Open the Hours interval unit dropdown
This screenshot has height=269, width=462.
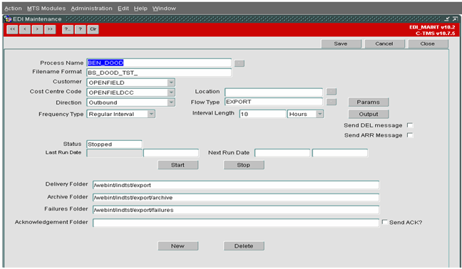pyautogui.click(x=319, y=114)
